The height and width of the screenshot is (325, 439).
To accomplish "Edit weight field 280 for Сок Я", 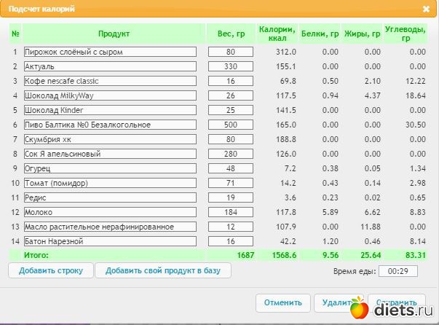I will click(x=231, y=154).
